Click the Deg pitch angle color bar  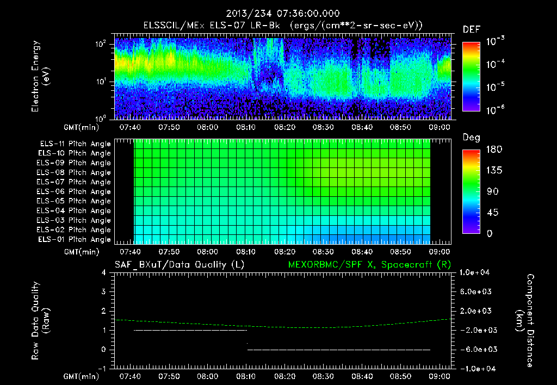pyautogui.click(x=471, y=191)
